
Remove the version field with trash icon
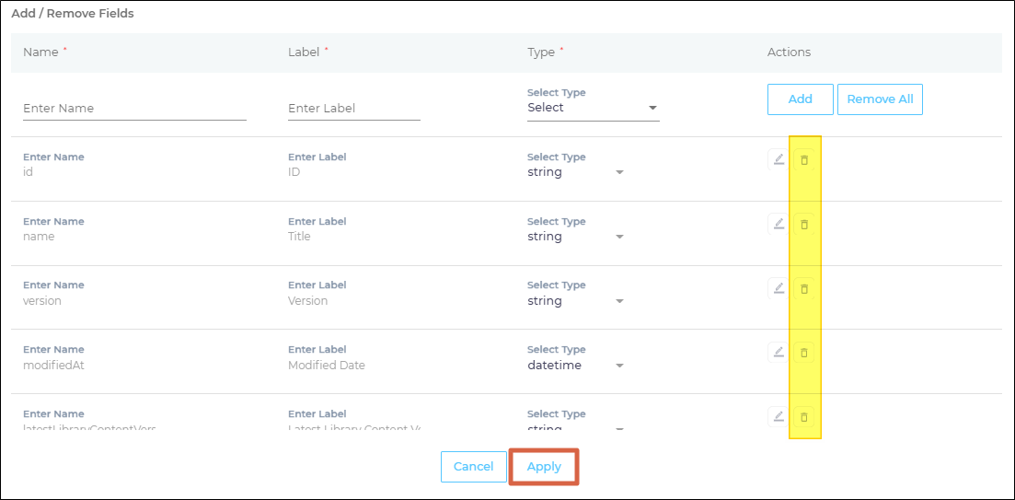pos(804,289)
